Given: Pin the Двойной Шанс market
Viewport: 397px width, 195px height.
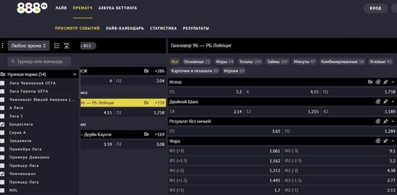Looking at the screenshot, I should click(385, 101).
